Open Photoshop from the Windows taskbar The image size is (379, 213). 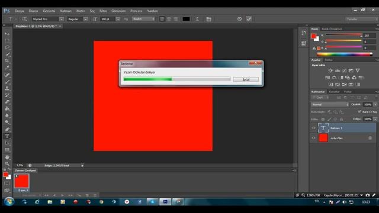click(165, 202)
